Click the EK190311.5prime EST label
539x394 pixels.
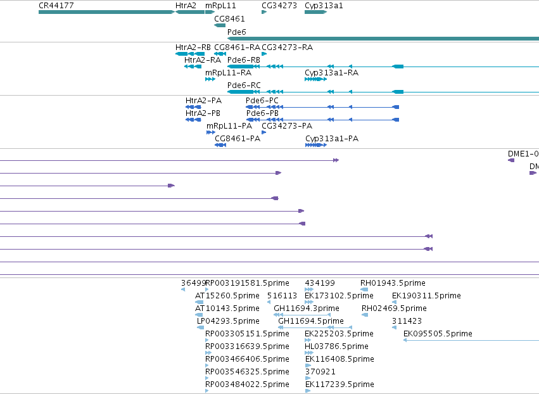point(426,296)
